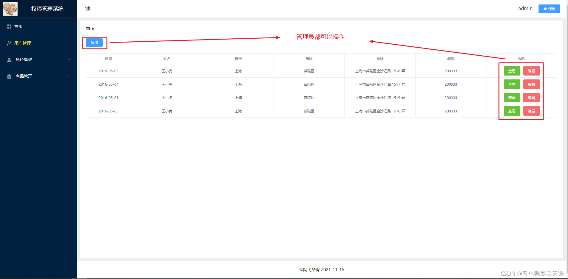Screen dimensions: 568x279
Task: Click the admin username
Action: pos(525,8)
